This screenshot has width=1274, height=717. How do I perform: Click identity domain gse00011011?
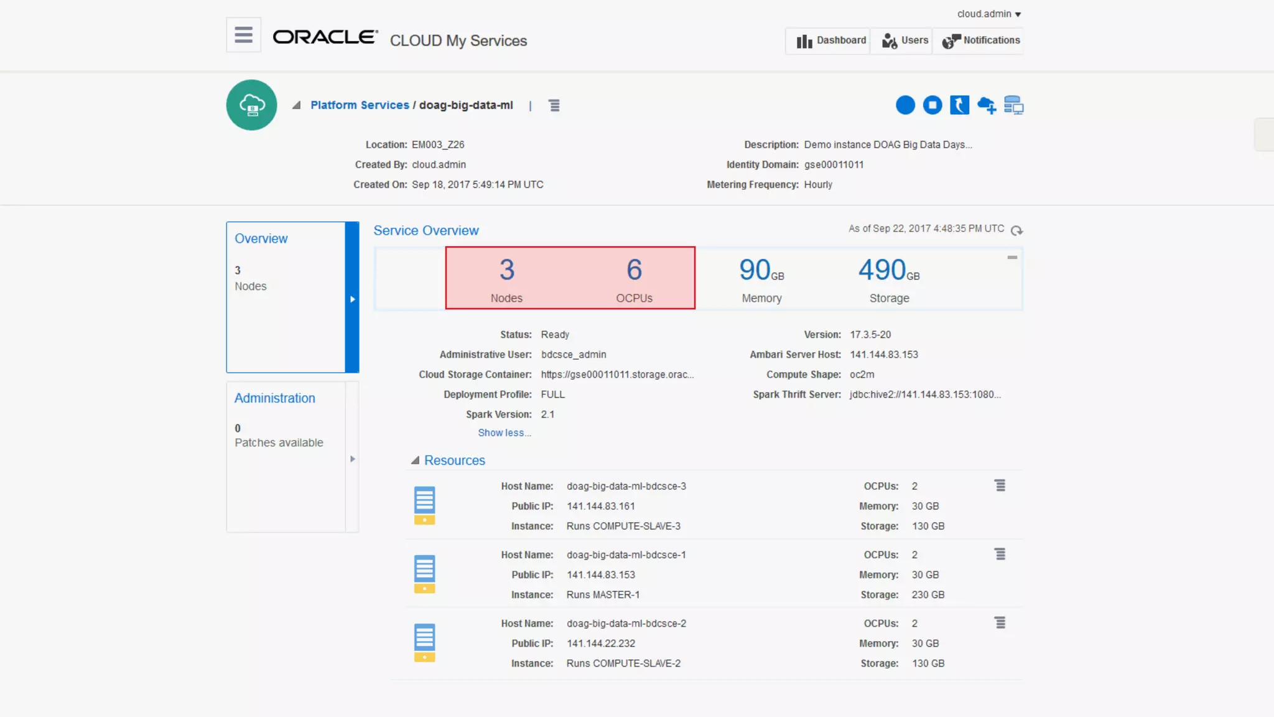(834, 164)
